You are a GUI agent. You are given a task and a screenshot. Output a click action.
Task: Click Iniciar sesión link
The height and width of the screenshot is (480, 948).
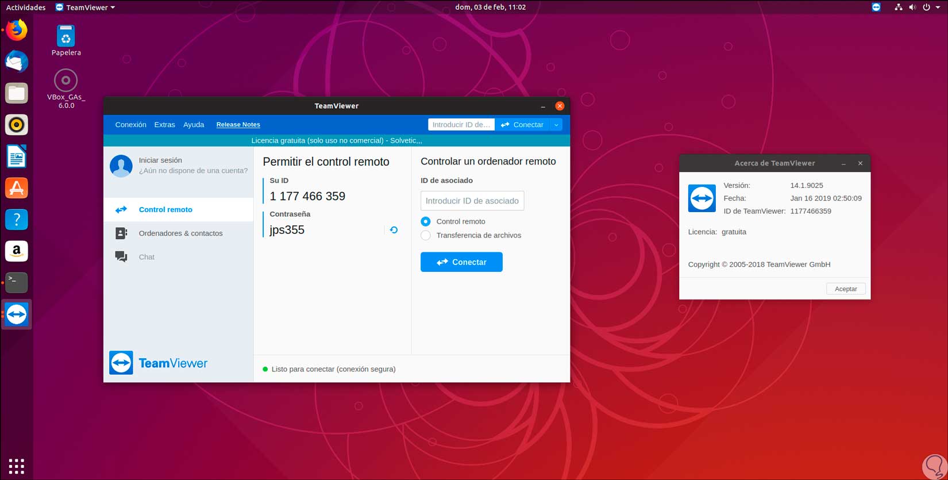point(160,160)
